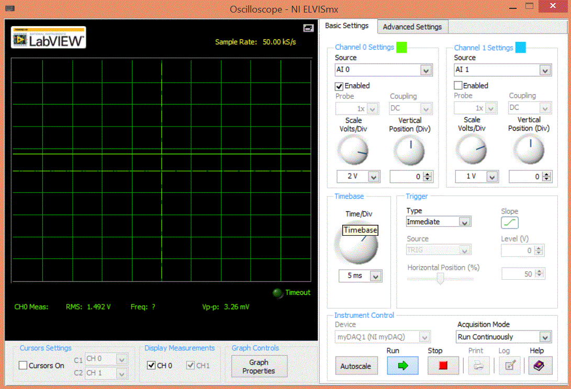Enable the Channel 1 Enabled checkbox
The height and width of the screenshot is (389, 571).
click(x=458, y=86)
